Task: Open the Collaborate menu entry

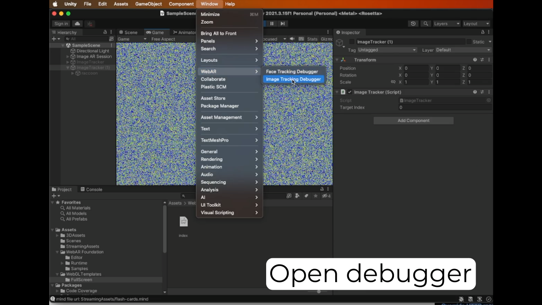Action: (213, 79)
